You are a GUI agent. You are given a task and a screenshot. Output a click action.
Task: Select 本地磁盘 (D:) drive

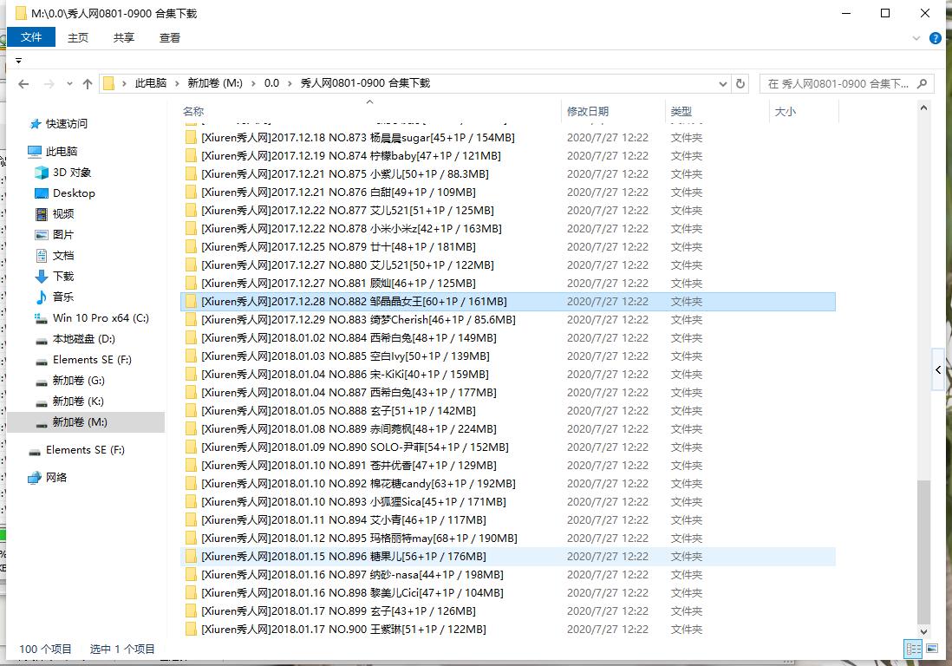(75, 339)
